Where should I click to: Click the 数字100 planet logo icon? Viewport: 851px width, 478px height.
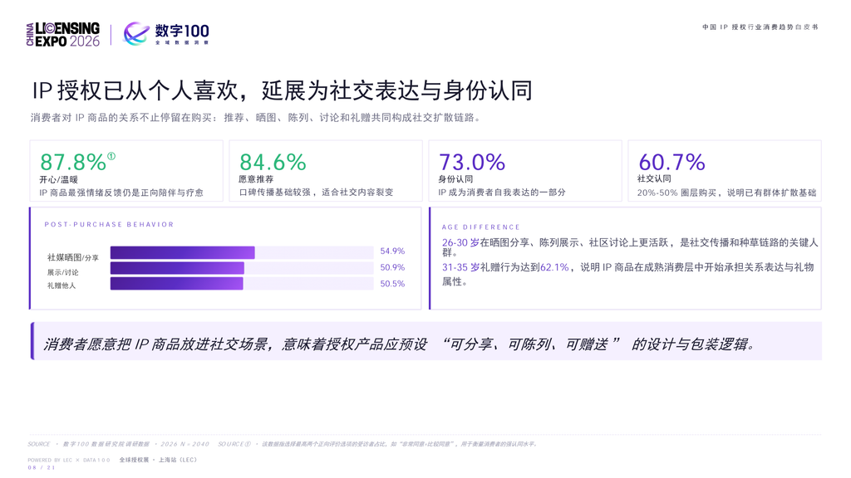135,33
